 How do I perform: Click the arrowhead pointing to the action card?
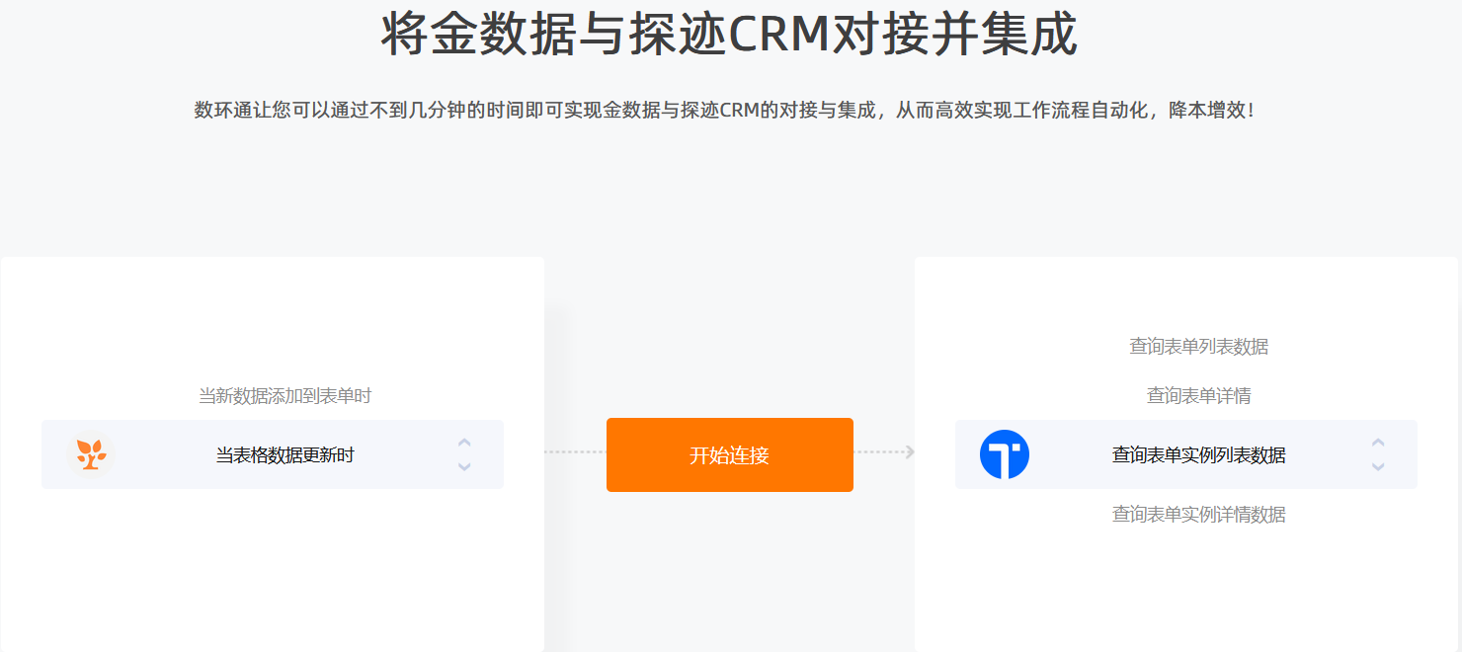pos(910,452)
